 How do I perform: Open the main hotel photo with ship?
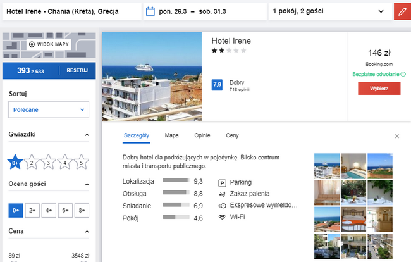[x=152, y=77]
